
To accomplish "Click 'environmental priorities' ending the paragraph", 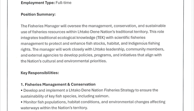I will pyautogui.click(x=85, y=61).
